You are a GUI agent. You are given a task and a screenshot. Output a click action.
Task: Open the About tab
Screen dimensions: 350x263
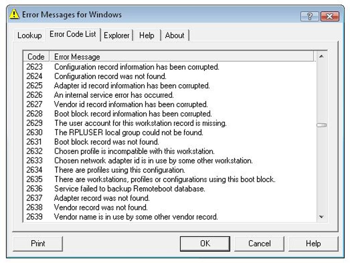click(x=175, y=35)
